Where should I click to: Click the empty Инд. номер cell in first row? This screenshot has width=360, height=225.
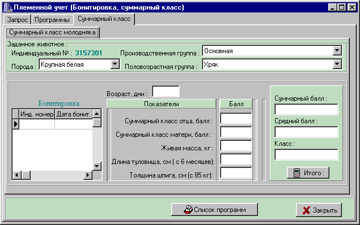coord(37,124)
